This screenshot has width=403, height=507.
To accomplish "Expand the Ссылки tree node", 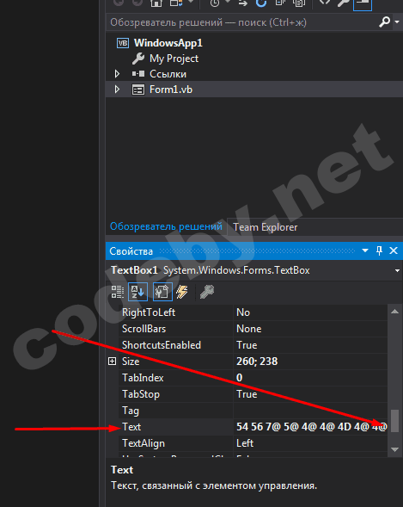I will (x=117, y=74).
